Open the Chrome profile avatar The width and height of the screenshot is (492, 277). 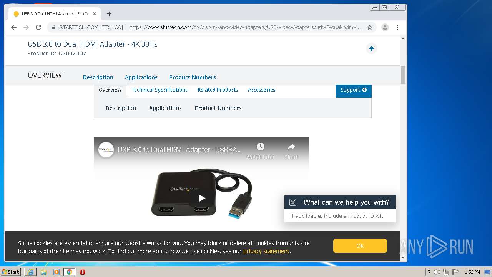tap(385, 27)
